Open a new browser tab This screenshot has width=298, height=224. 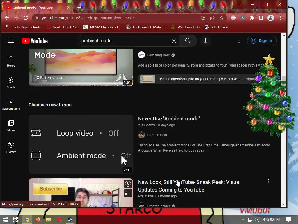(79, 7)
